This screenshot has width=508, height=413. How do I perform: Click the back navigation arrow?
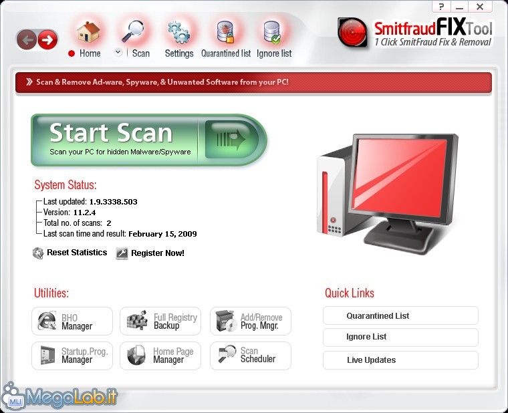click(27, 39)
